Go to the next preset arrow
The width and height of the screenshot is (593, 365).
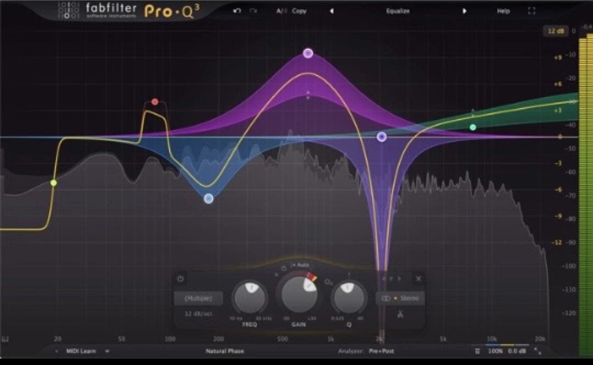tap(464, 11)
